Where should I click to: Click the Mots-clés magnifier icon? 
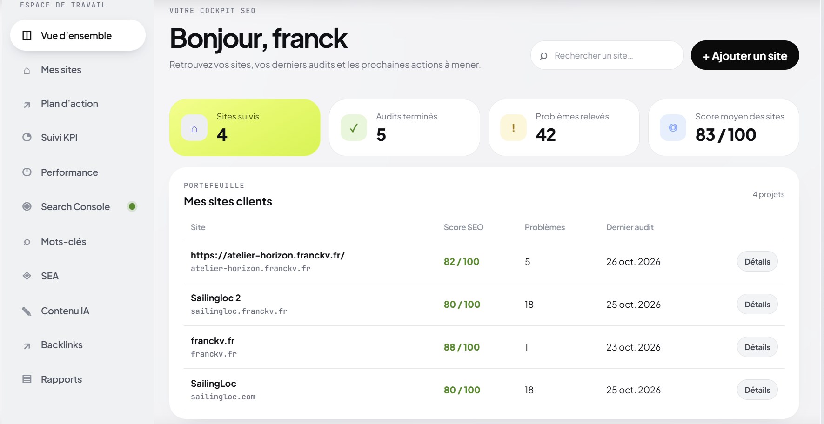(27, 242)
